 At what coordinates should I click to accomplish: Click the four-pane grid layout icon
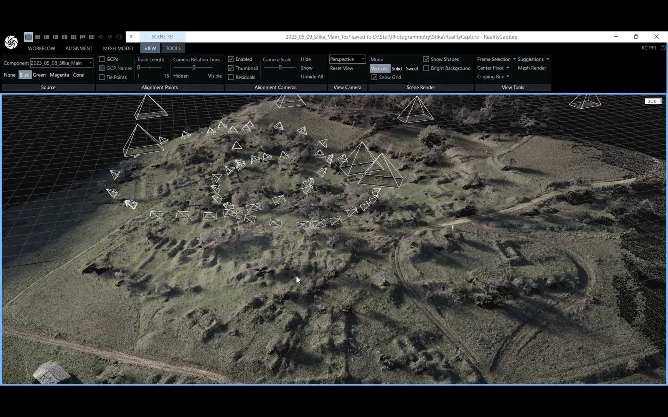coord(73,37)
